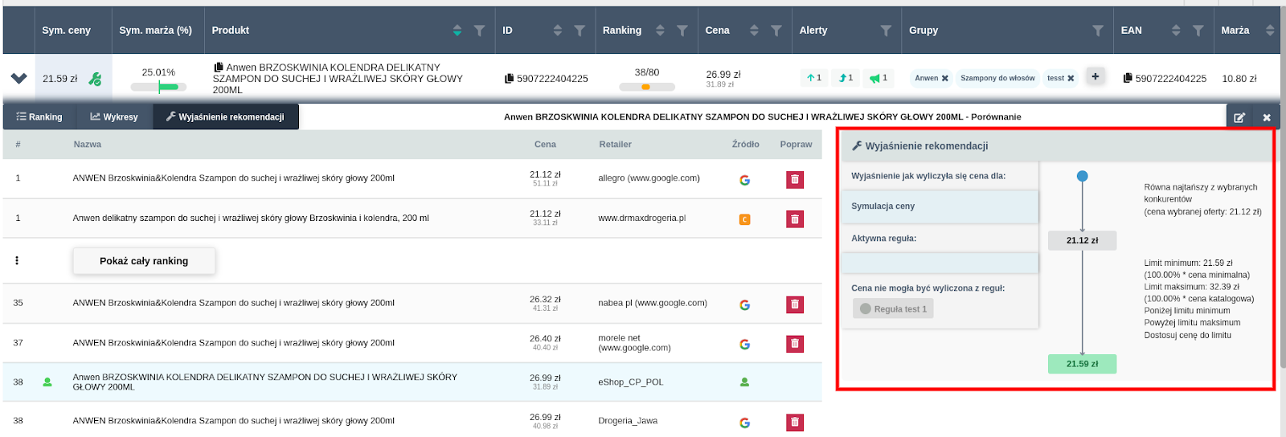Delete the Drogeria_Jawa offer row
The image size is (1286, 437).
click(795, 422)
